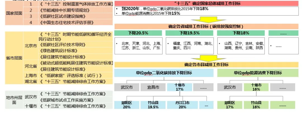Click 《"十三五"控制温室气体排放工作方案》 entry
The width and height of the screenshot is (302, 113).
coord(76,4)
